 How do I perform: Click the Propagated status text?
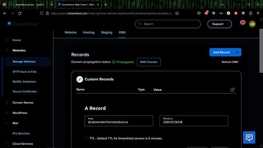pos(125,62)
